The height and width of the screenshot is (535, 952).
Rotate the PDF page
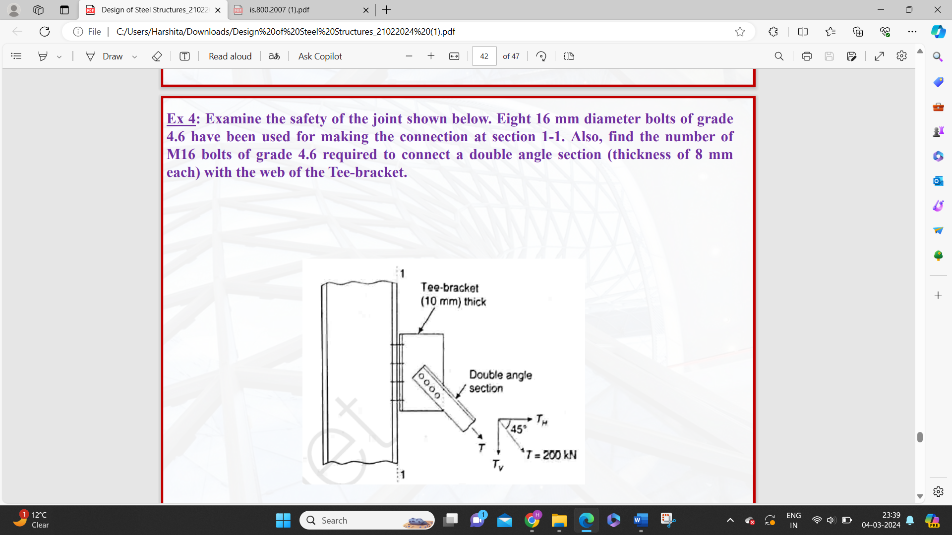(541, 56)
